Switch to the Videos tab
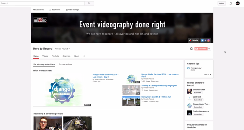The width and height of the screenshot is (244, 130). [x=45, y=56]
